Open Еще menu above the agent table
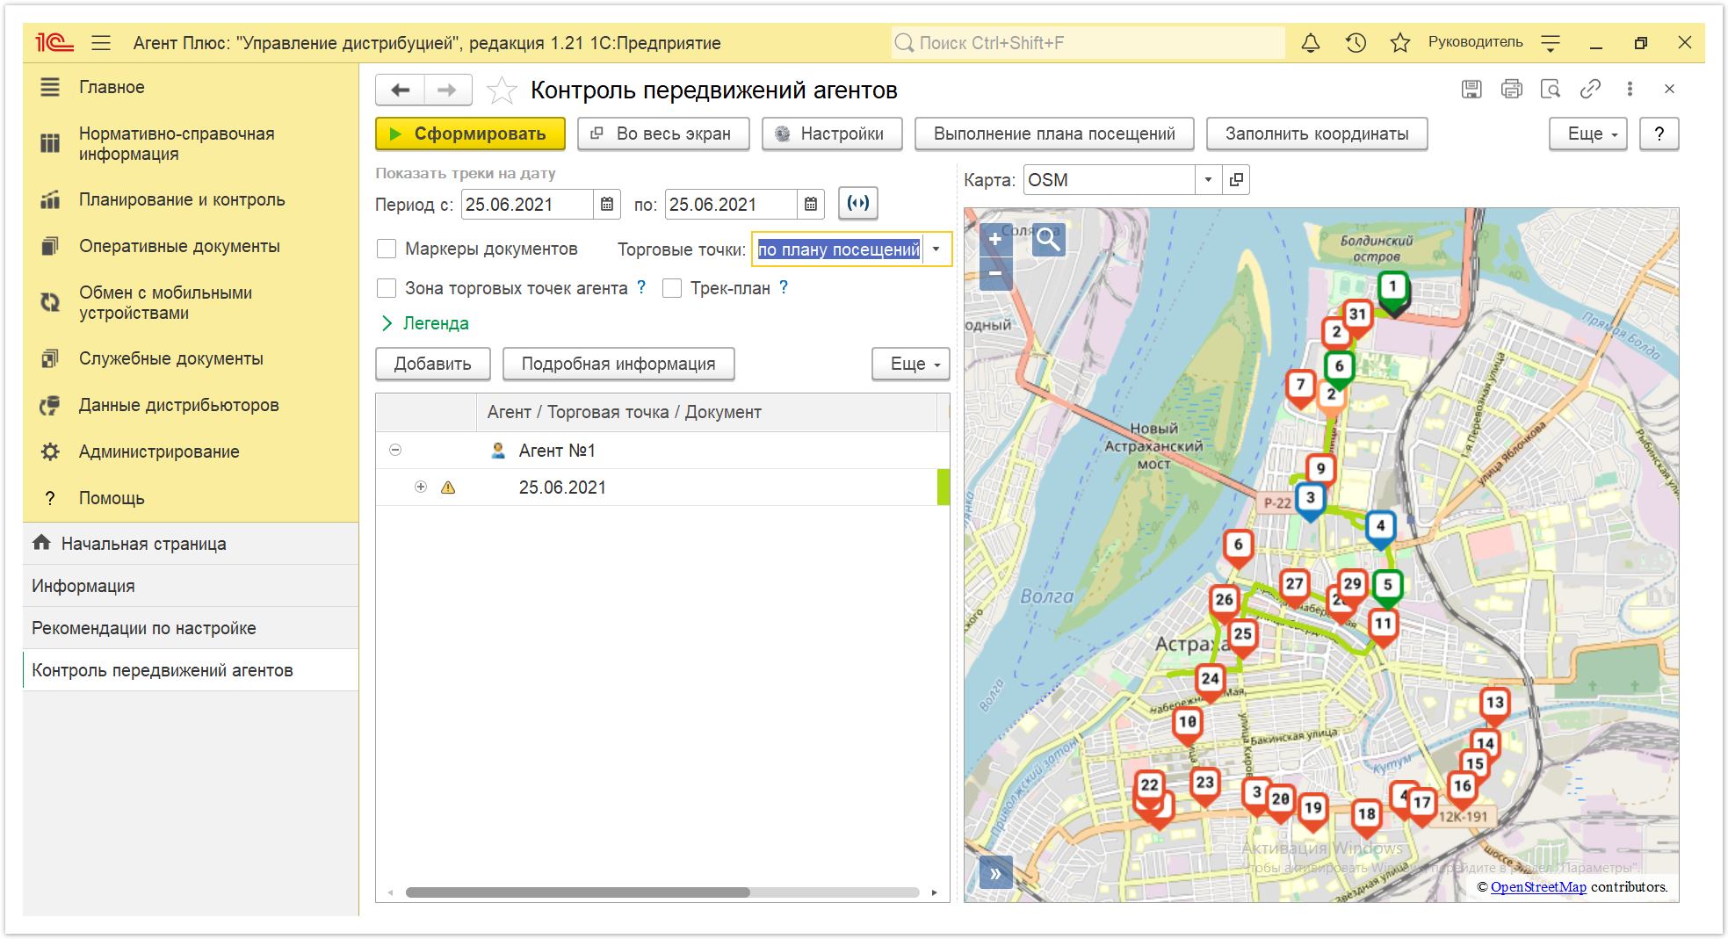This screenshot has height=939, width=1728. 911,364
